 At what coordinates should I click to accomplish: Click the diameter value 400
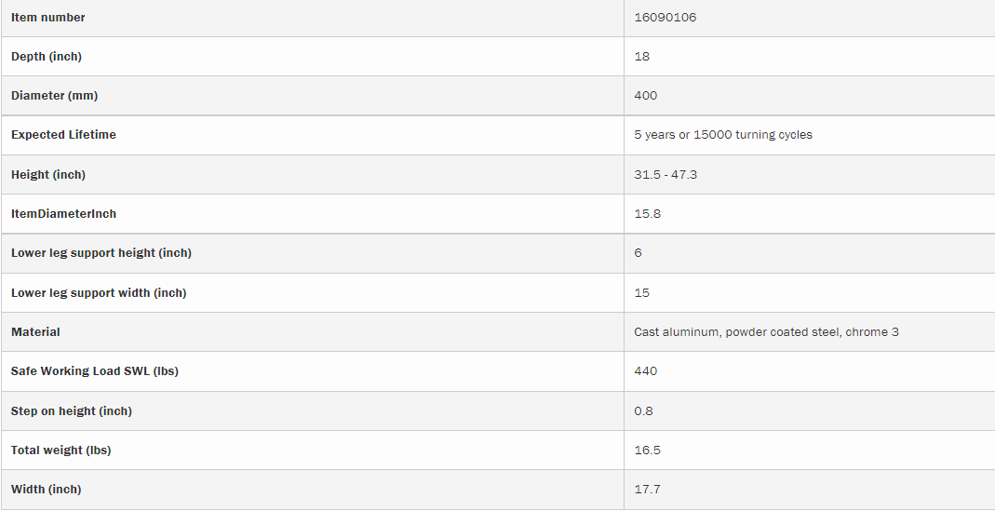point(646,96)
